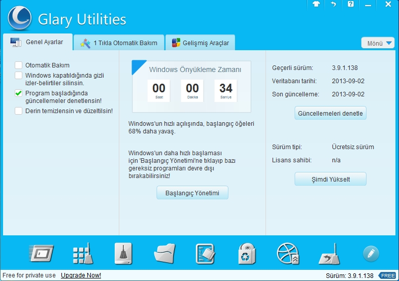Open the 1 Tıkla Otomatik Bakım tab
The height and width of the screenshot is (281, 399).
click(119, 43)
